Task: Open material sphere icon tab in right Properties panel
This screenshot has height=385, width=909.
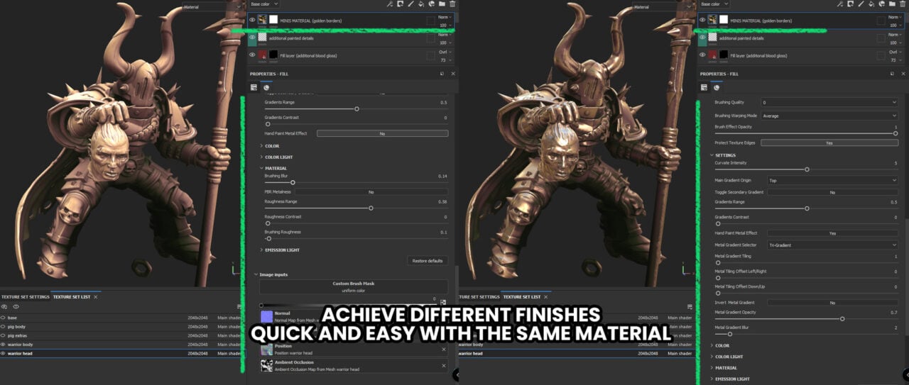Action: (717, 88)
